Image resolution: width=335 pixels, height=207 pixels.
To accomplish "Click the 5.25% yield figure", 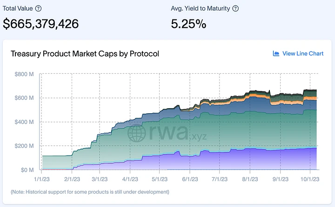I will (188, 24).
